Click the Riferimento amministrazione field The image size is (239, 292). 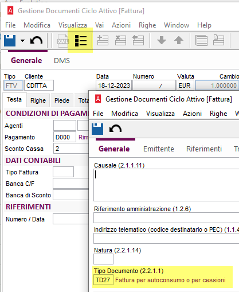166,217
